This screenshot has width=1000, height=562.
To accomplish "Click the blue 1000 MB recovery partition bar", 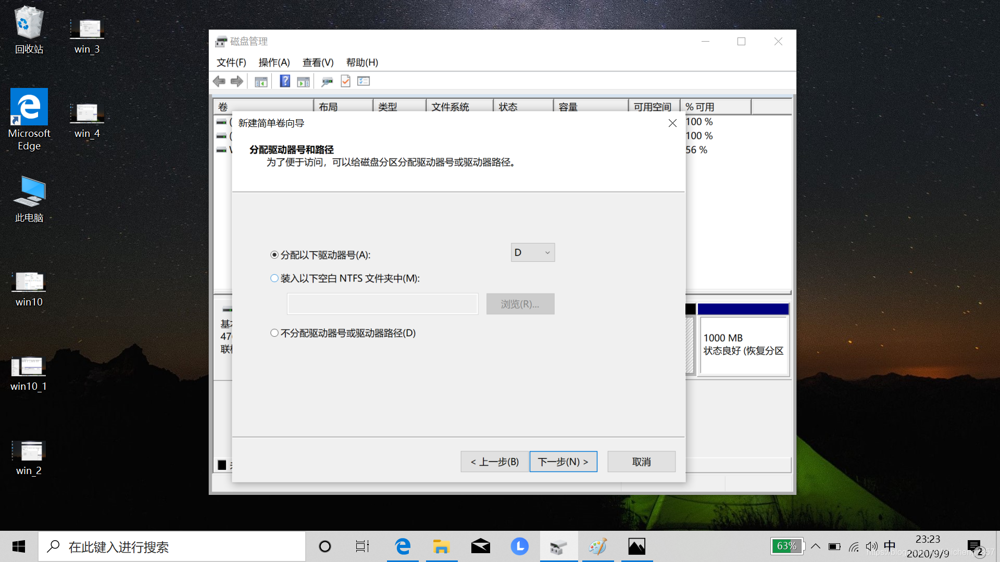I will pyautogui.click(x=743, y=310).
